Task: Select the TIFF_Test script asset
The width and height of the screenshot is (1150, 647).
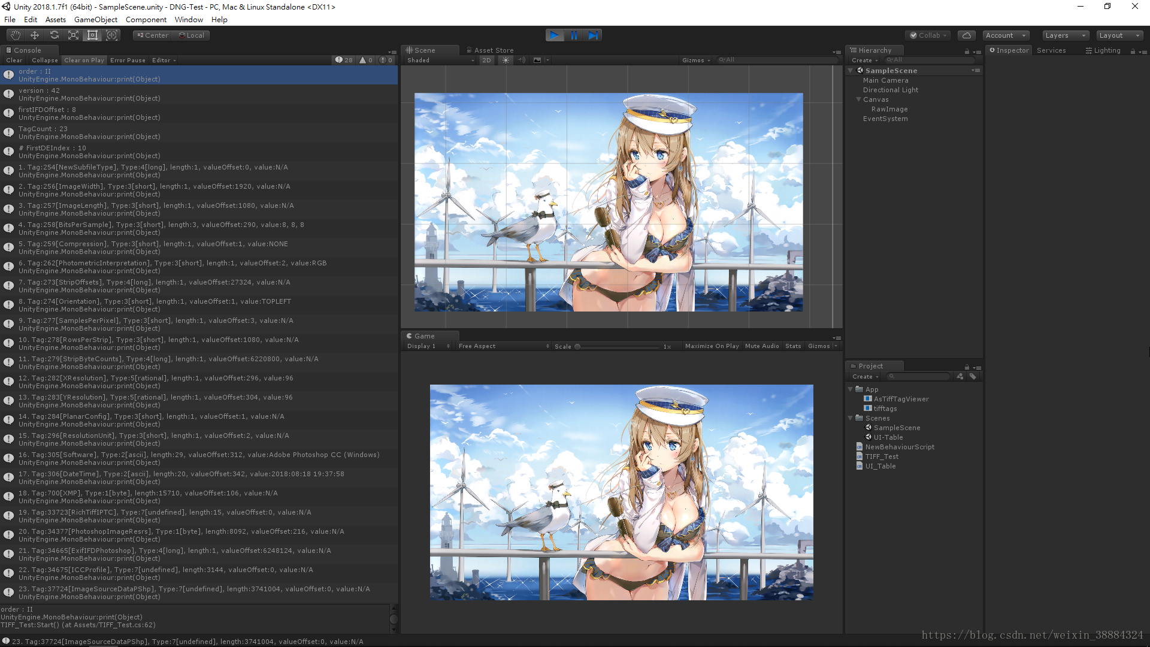Action: [x=882, y=456]
